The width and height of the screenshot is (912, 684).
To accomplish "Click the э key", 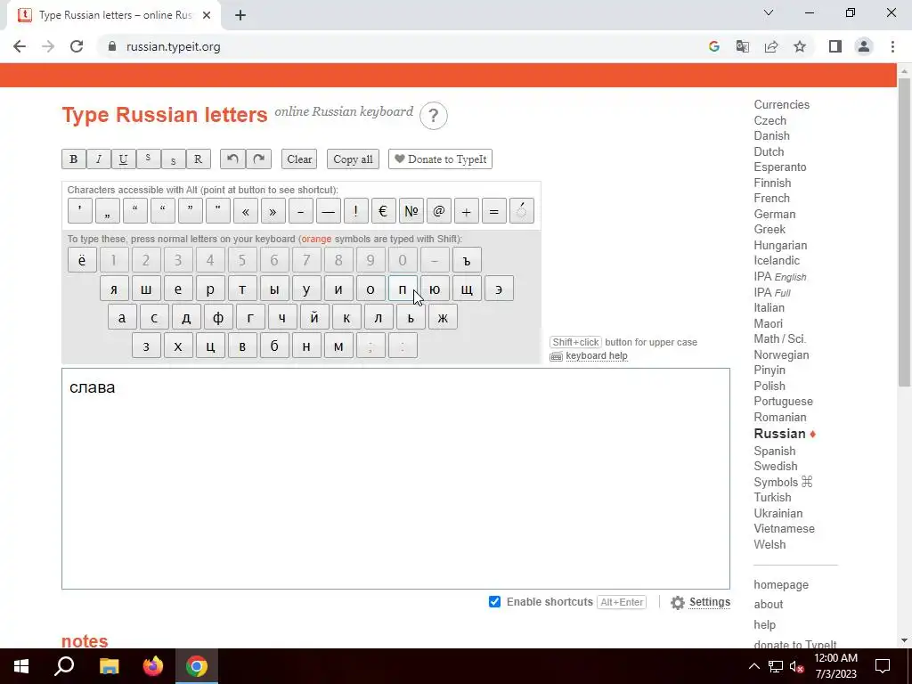I will [x=499, y=289].
